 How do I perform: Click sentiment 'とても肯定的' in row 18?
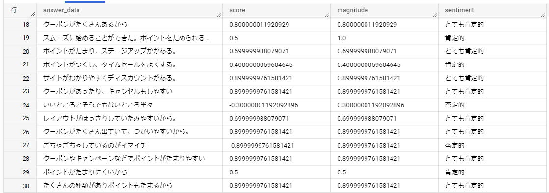click(464, 24)
